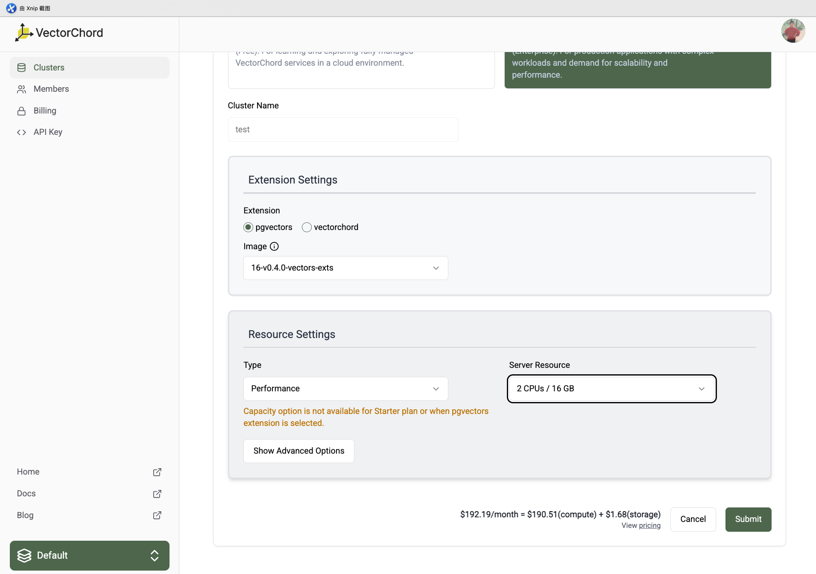This screenshot has width=816, height=574.
Task: Open Home via external link icon
Action: [x=157, y=472]
